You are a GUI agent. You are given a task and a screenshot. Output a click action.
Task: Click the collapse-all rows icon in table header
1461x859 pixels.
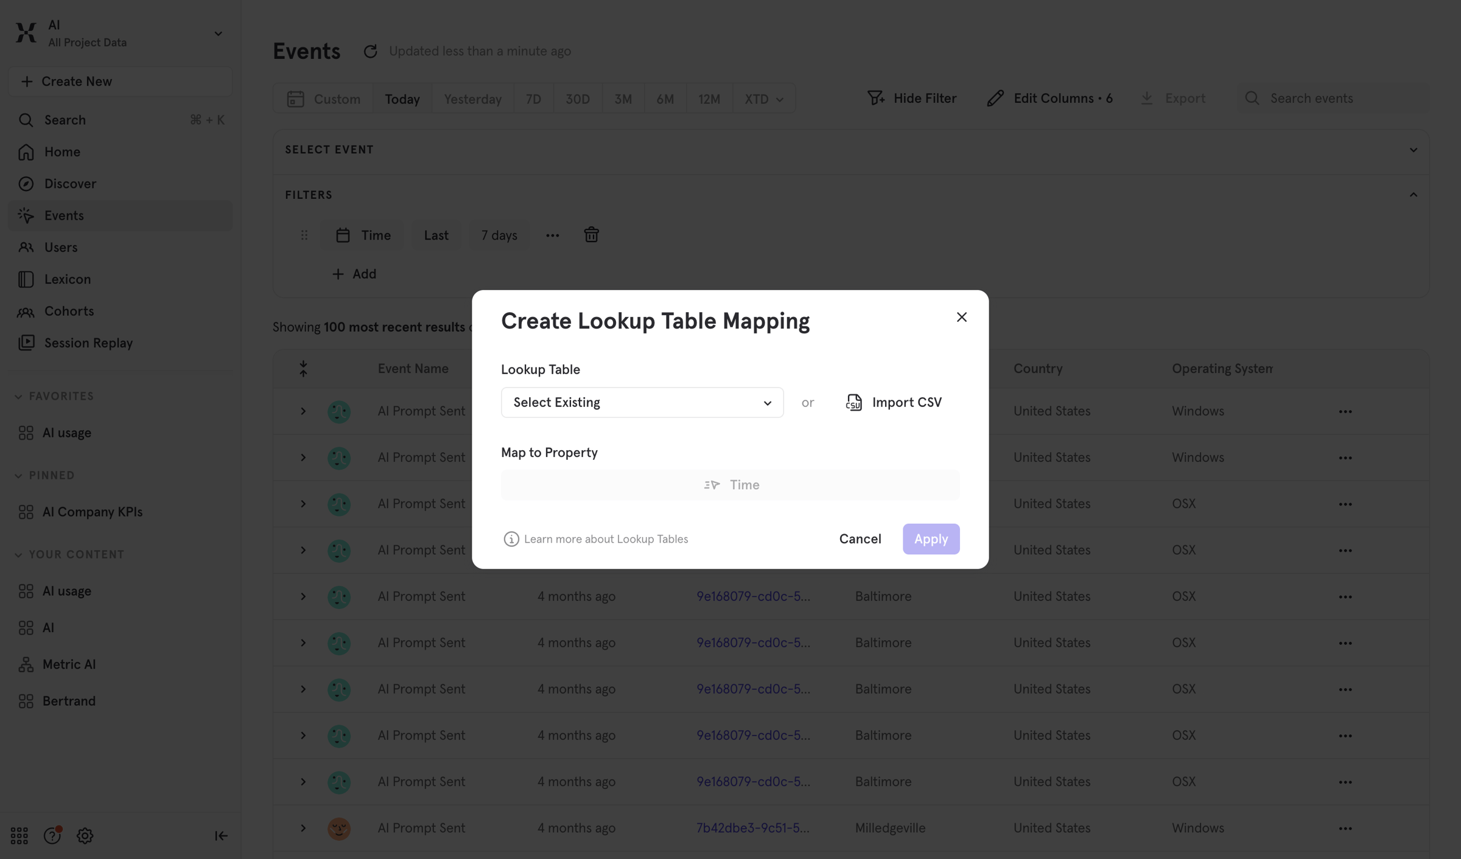(303, 369)
